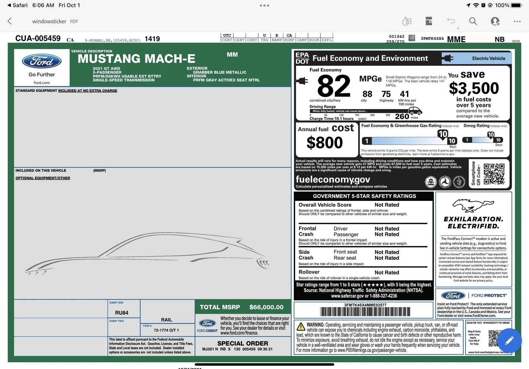Tap the greenhouse gas rating slider bar
This screenshot has height=369, width=529.
coord(409,141)
